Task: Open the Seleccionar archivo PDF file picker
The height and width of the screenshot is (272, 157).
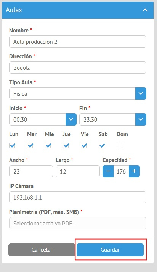Action: [78, 223]
